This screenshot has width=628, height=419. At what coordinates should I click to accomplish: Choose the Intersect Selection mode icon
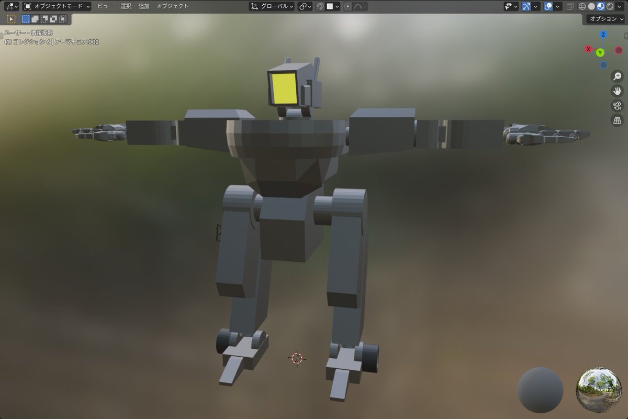63,19
